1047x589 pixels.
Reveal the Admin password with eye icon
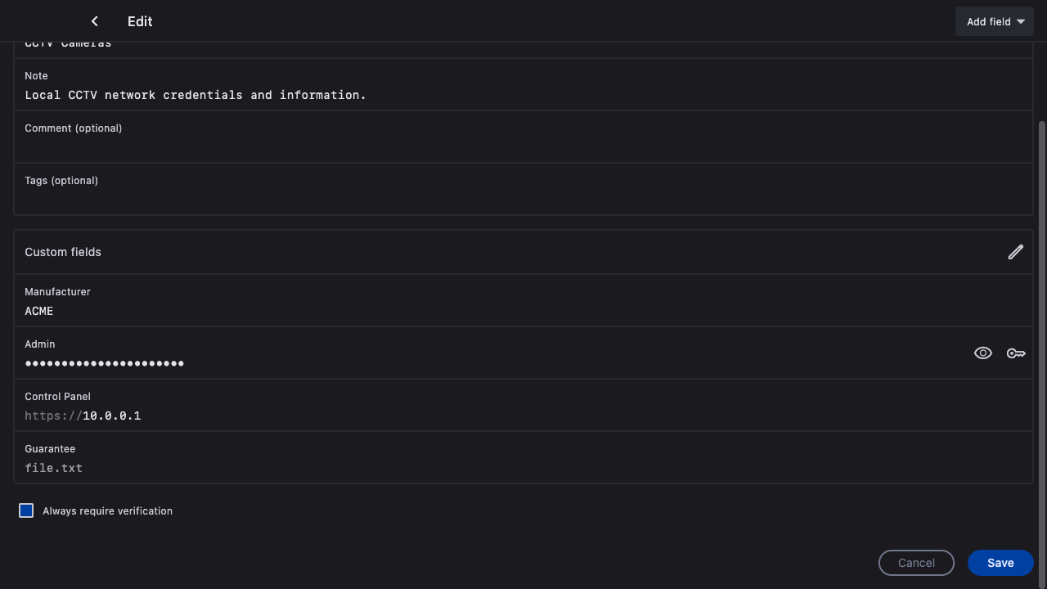pyautogui.click(x=982, y=353)
